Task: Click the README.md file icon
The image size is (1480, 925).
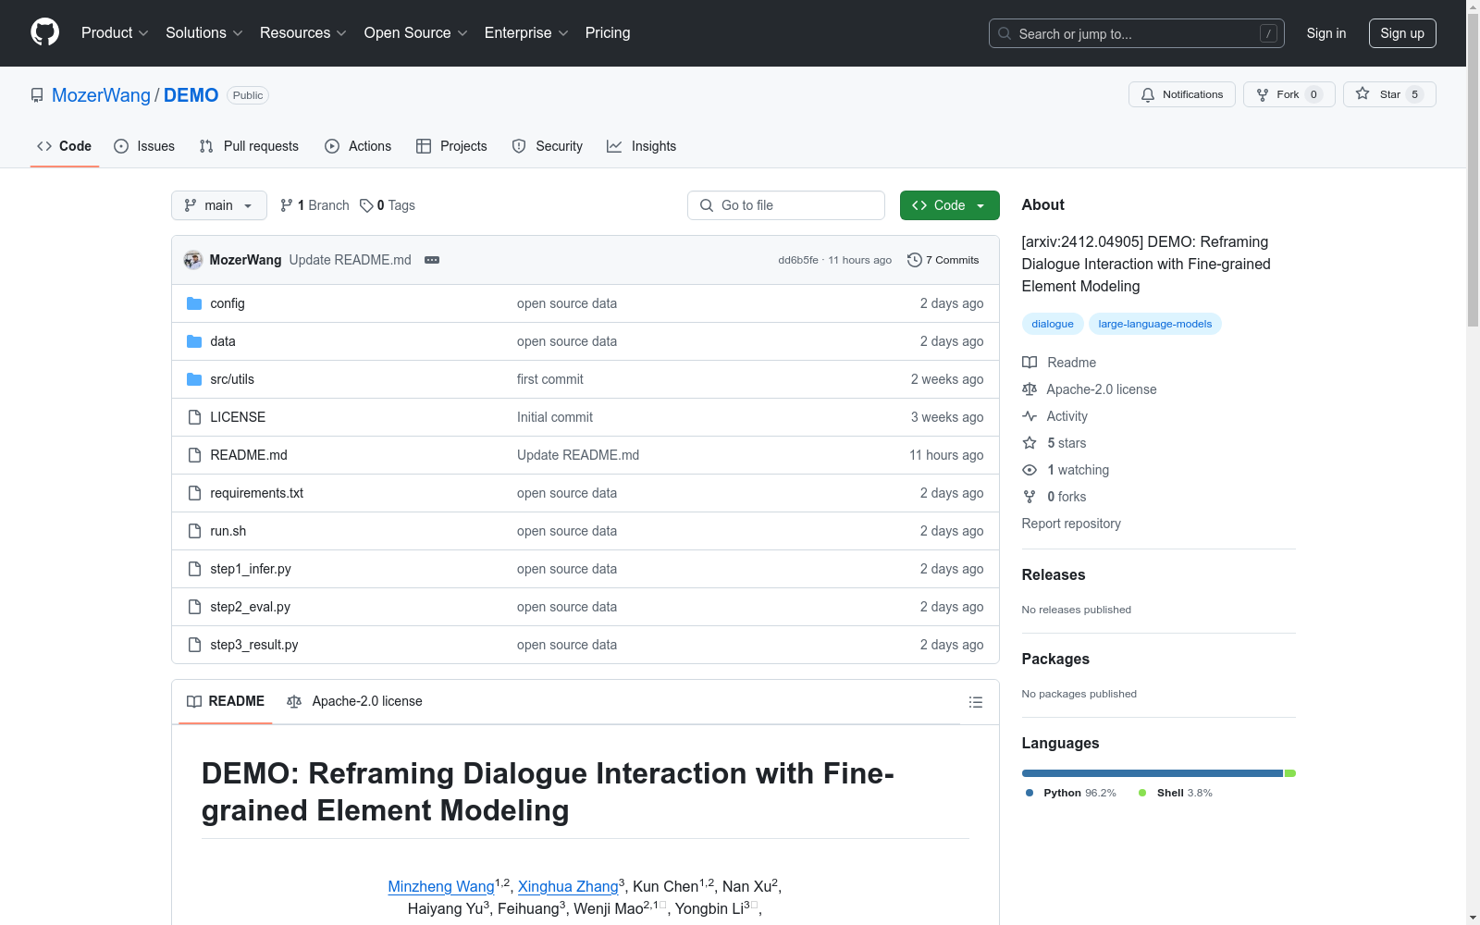Action: [194, 455]
